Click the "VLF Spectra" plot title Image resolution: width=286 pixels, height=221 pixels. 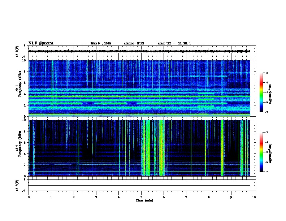[x=41, y=43]
